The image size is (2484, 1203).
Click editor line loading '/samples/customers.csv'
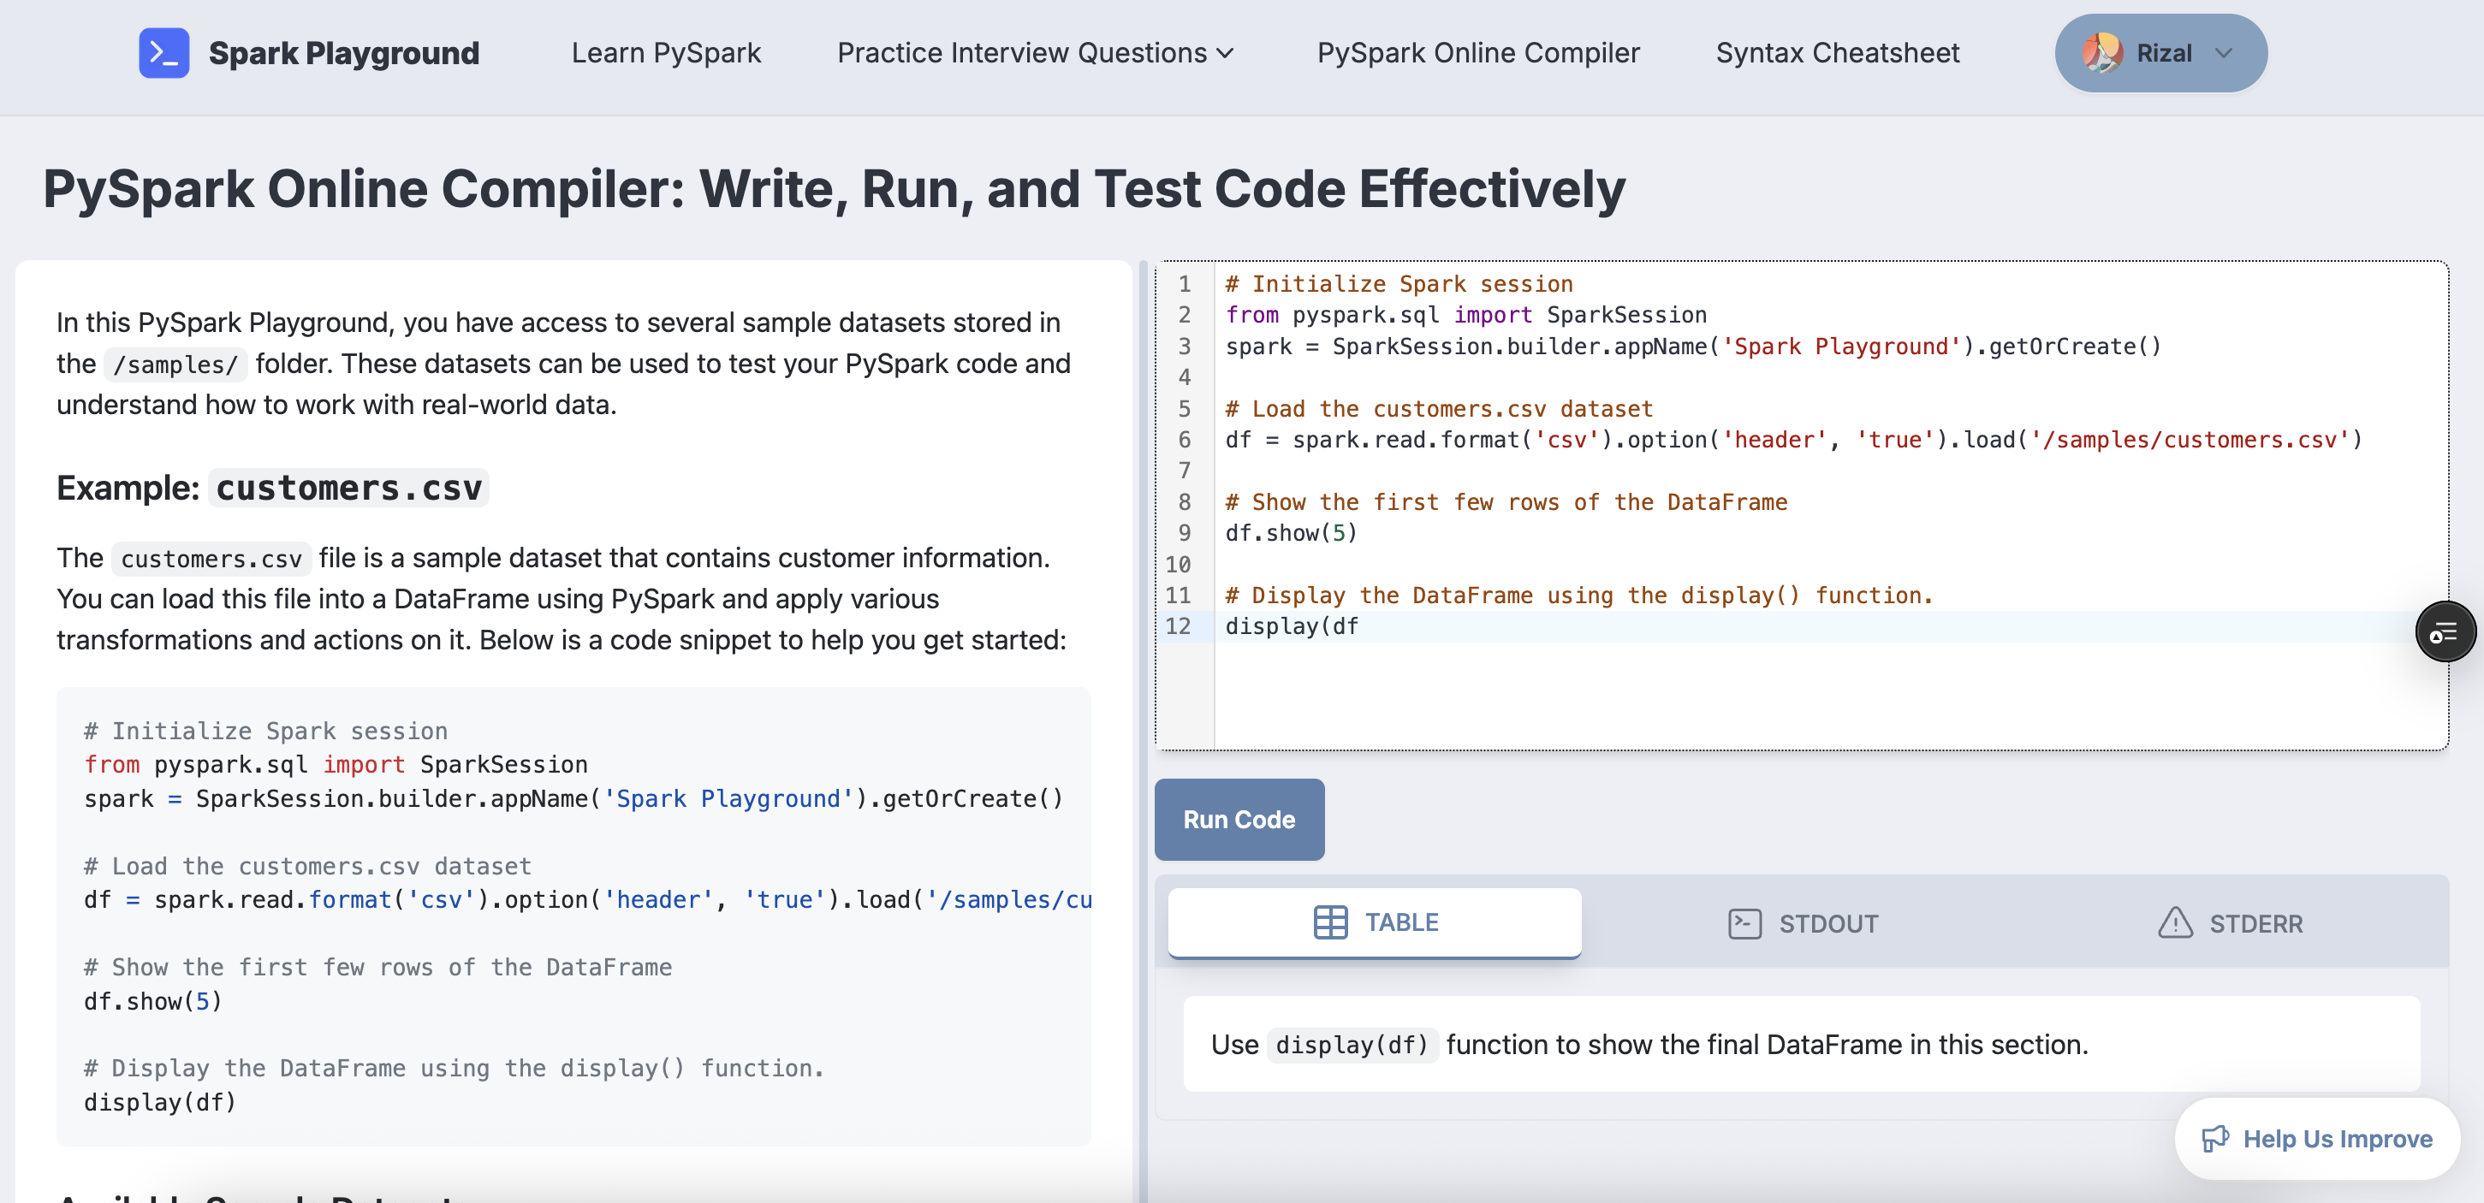(1793, 440)
